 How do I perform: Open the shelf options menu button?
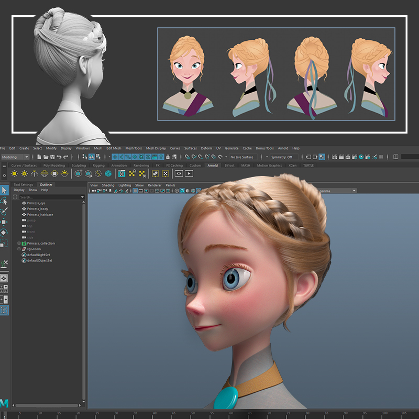click(x=4, y=175)
